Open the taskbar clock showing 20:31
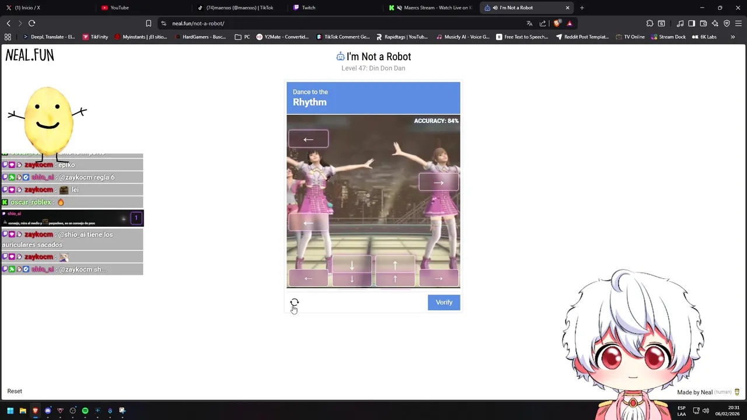The image size is (747, 420). point(727,411)
